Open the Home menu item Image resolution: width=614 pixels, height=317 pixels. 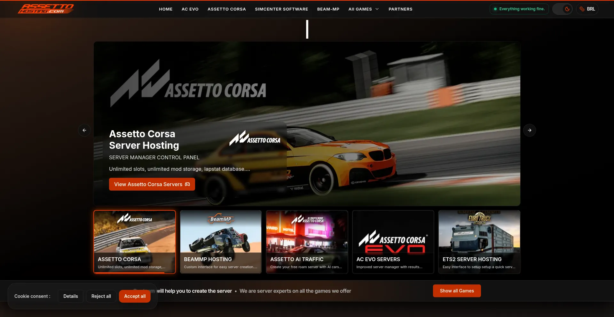[166, 9]
